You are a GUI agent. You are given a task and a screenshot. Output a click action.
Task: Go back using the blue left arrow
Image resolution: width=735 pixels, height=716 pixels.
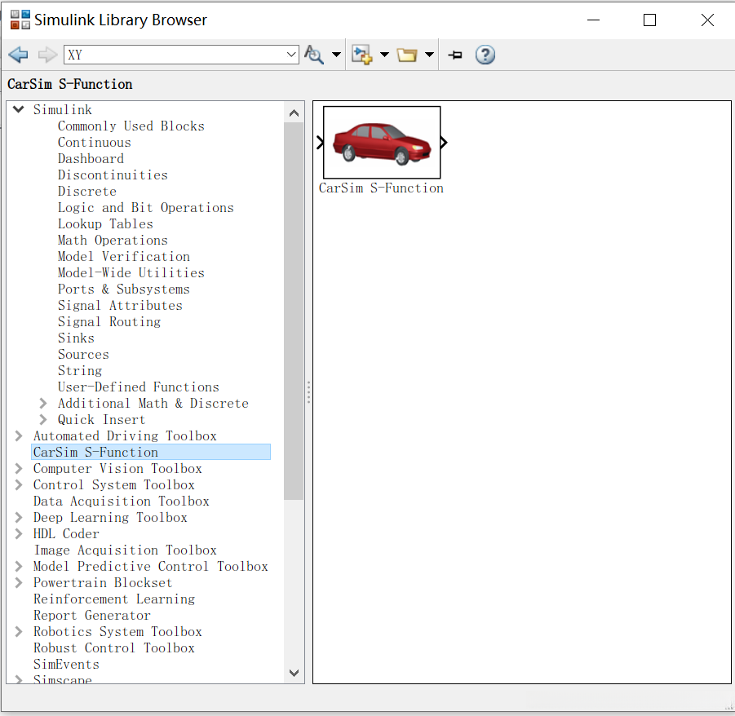click(x=19, y=55)
